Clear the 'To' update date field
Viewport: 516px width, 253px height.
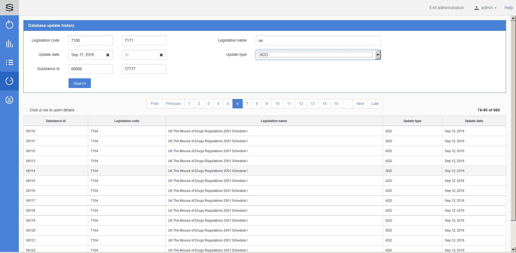(x=161, y=55)
